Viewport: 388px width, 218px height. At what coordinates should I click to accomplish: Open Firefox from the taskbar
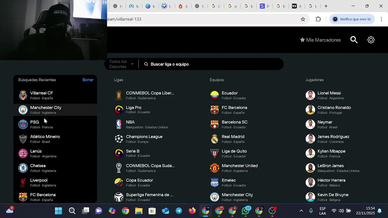(192, 211)
